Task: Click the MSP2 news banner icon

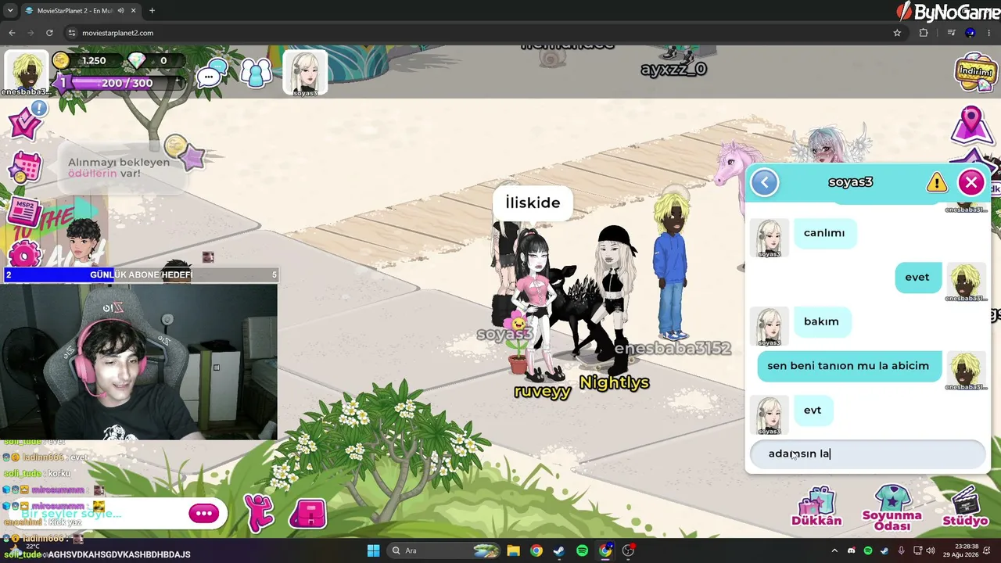Action: 25,212
